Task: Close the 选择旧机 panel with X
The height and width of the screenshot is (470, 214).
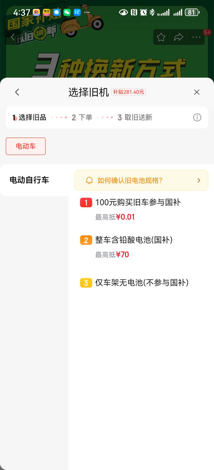Action: coord(197,92)
